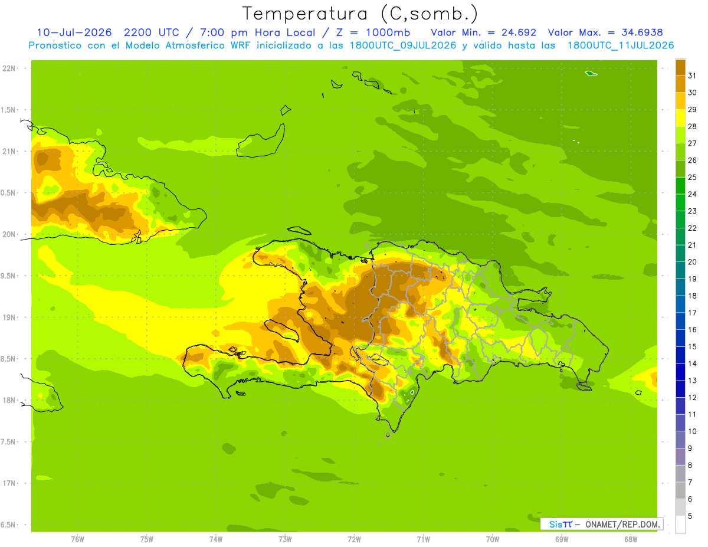Click the "6" legend value
Image resolution: width=708 pixels, height=547 pixels.
point(690,499)
